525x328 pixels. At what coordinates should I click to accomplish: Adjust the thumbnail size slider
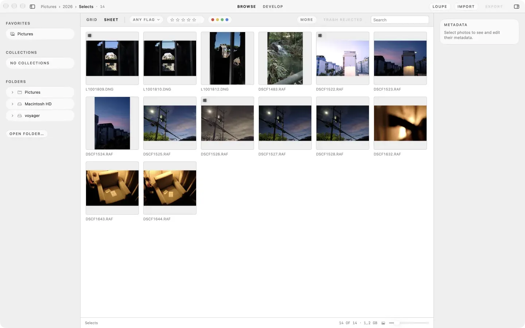pyautogui.click(x=409, y=323)
